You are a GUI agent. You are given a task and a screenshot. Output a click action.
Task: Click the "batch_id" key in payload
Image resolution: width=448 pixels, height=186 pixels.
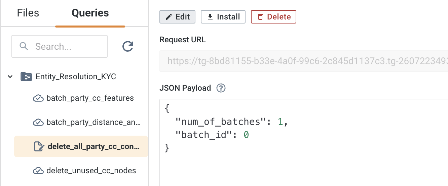(x=204, y=135)
